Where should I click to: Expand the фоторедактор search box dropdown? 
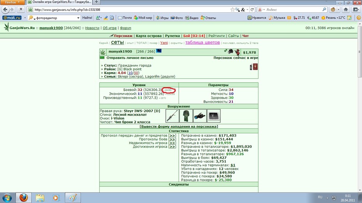(x=78, y=18)
